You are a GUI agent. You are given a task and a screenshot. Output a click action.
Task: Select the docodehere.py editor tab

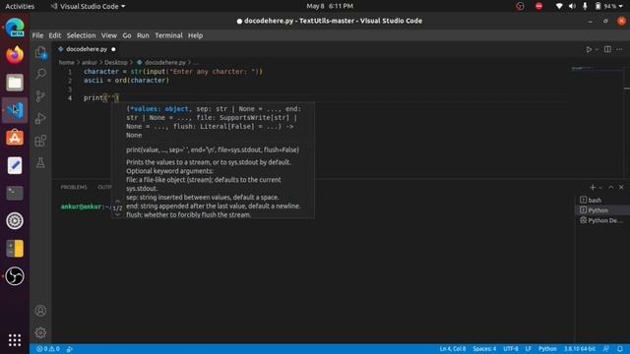86,49
